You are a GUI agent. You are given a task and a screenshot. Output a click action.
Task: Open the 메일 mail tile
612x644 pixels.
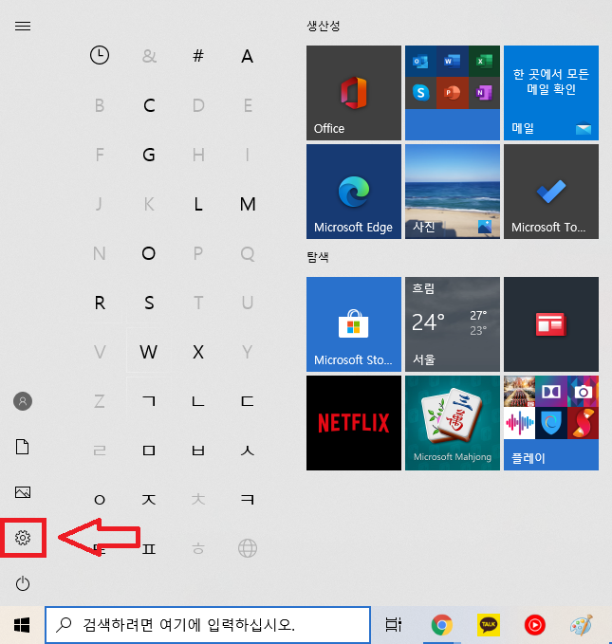coord(551,93)
